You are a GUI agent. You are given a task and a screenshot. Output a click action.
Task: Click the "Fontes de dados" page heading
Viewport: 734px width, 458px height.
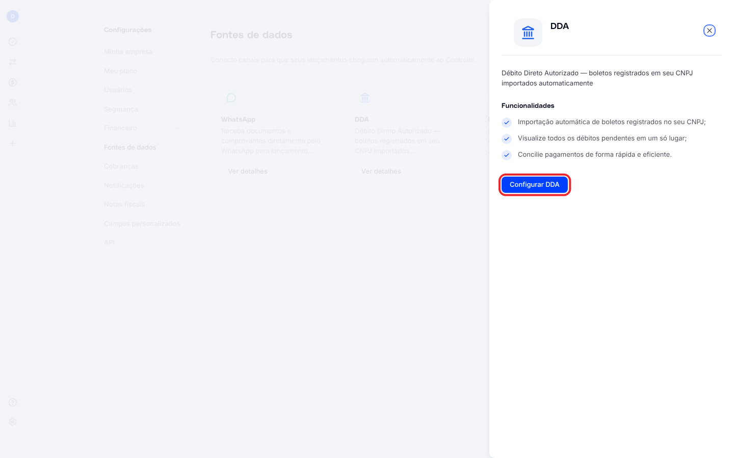tap(251, 35)
